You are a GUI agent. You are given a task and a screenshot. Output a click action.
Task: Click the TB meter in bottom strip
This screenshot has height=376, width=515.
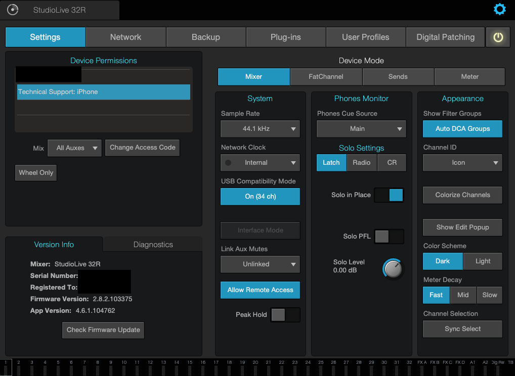coord(510,367)
